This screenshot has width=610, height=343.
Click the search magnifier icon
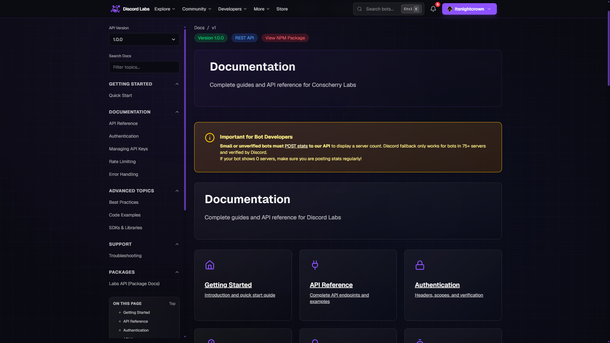point(360,9)
